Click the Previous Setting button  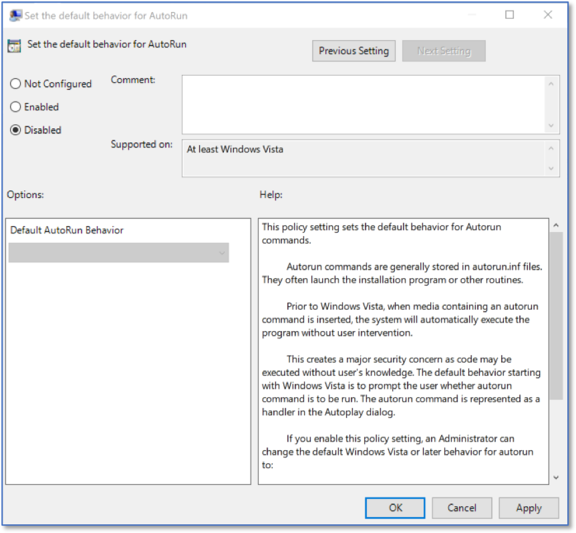[353, 51]
